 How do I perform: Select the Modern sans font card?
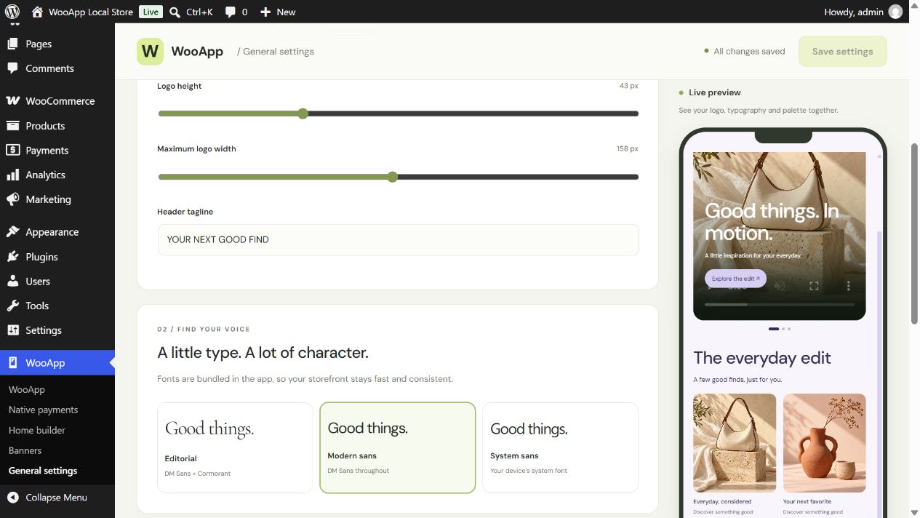tap(398, 448)
